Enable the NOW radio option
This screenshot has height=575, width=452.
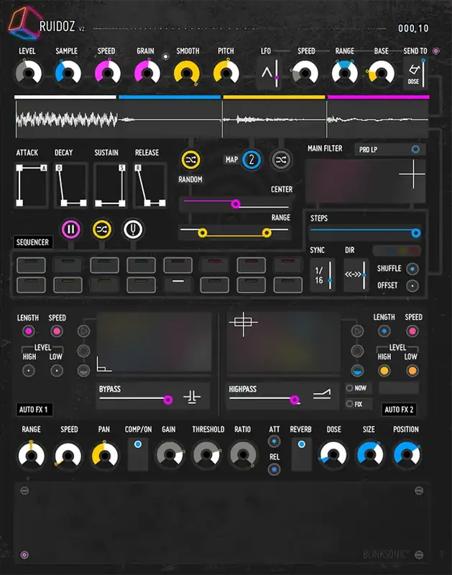tap(349, 388)
